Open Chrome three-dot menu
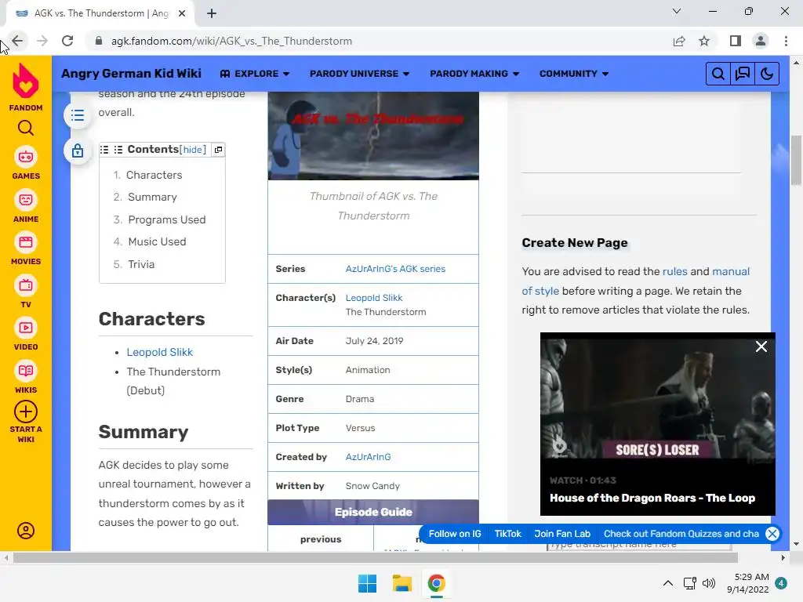 click(786, 41)
